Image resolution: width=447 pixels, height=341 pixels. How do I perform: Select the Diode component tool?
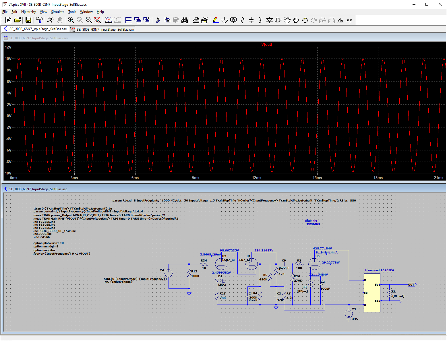pos(269,20)
